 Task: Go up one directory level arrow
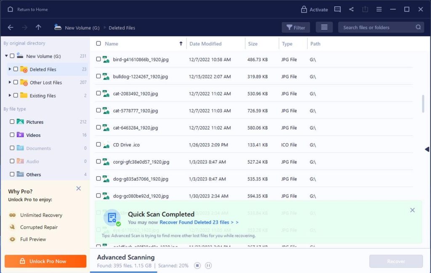click(38, 27)
